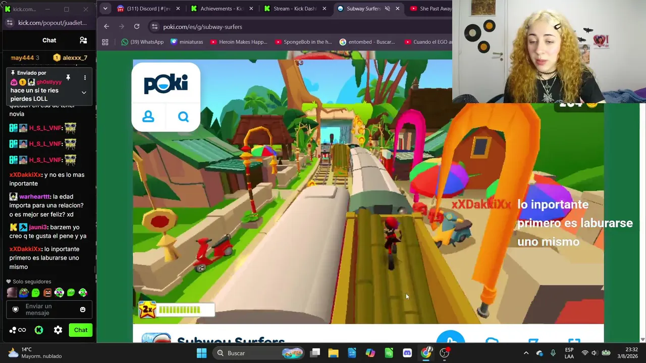The height and width of the screenshot is (363, 646).
Task: Open the pinned message three-dot options
Action: point(85,78)
